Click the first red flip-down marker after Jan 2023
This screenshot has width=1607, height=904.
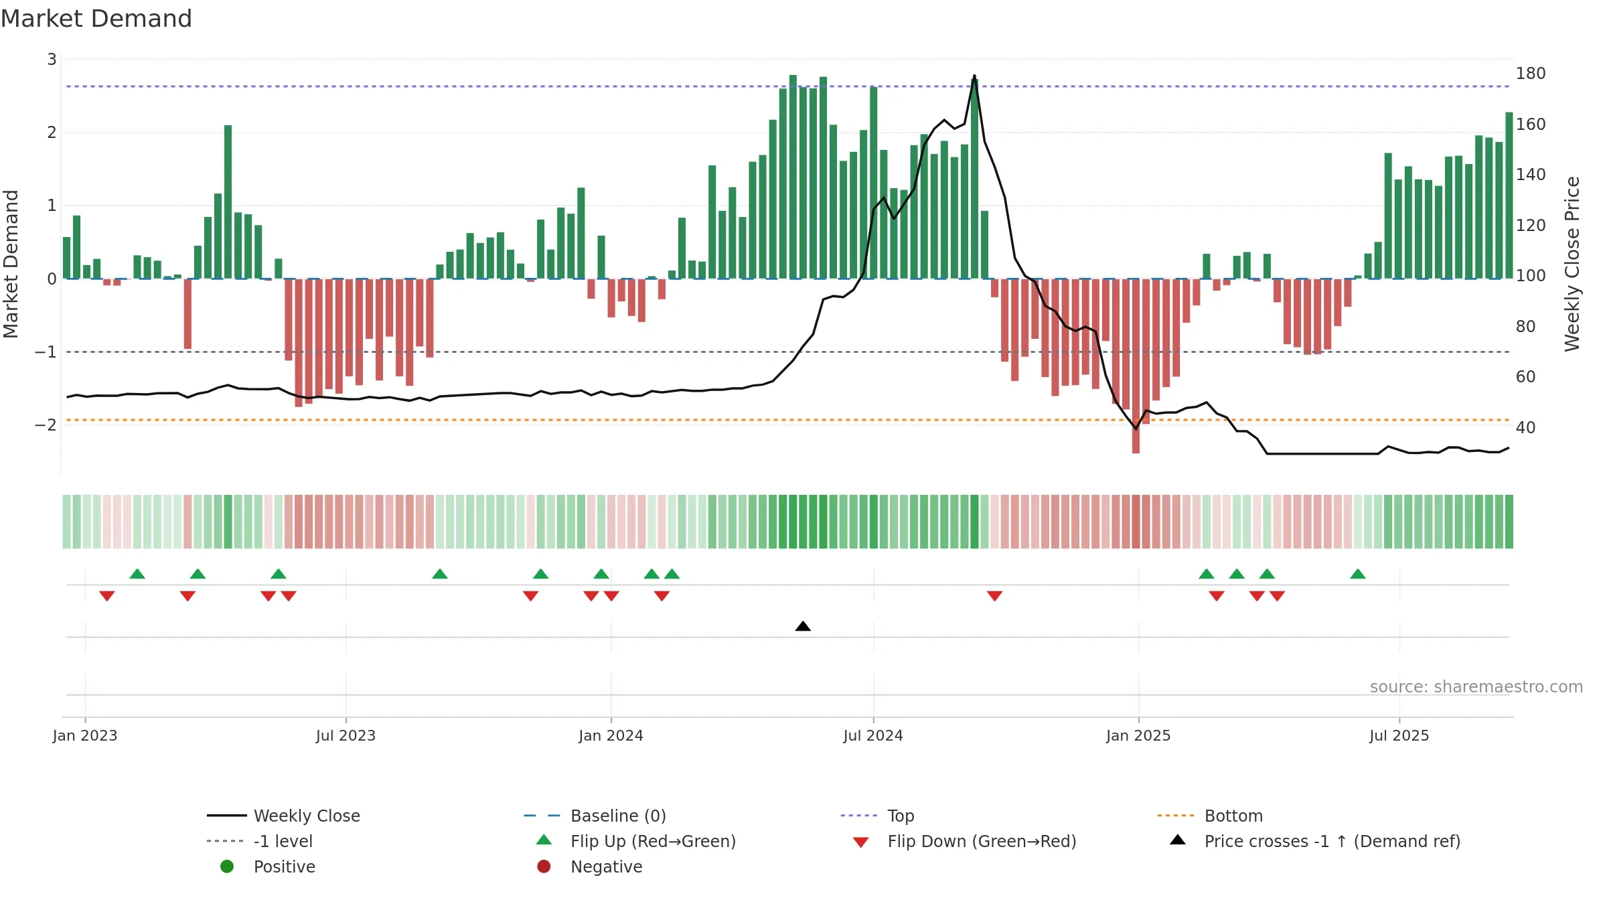[x=107, y=596]
